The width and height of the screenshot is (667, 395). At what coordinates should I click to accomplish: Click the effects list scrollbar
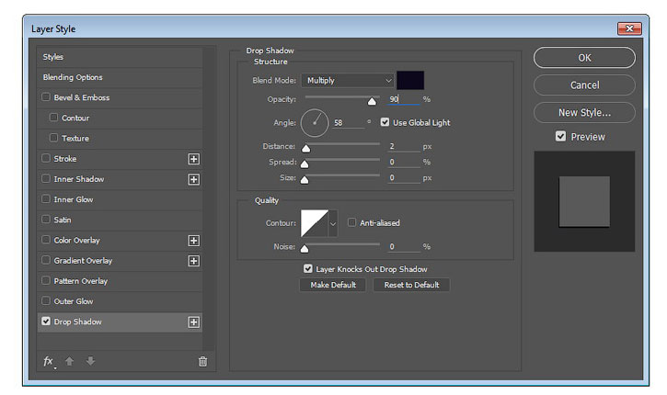(209, 197)
